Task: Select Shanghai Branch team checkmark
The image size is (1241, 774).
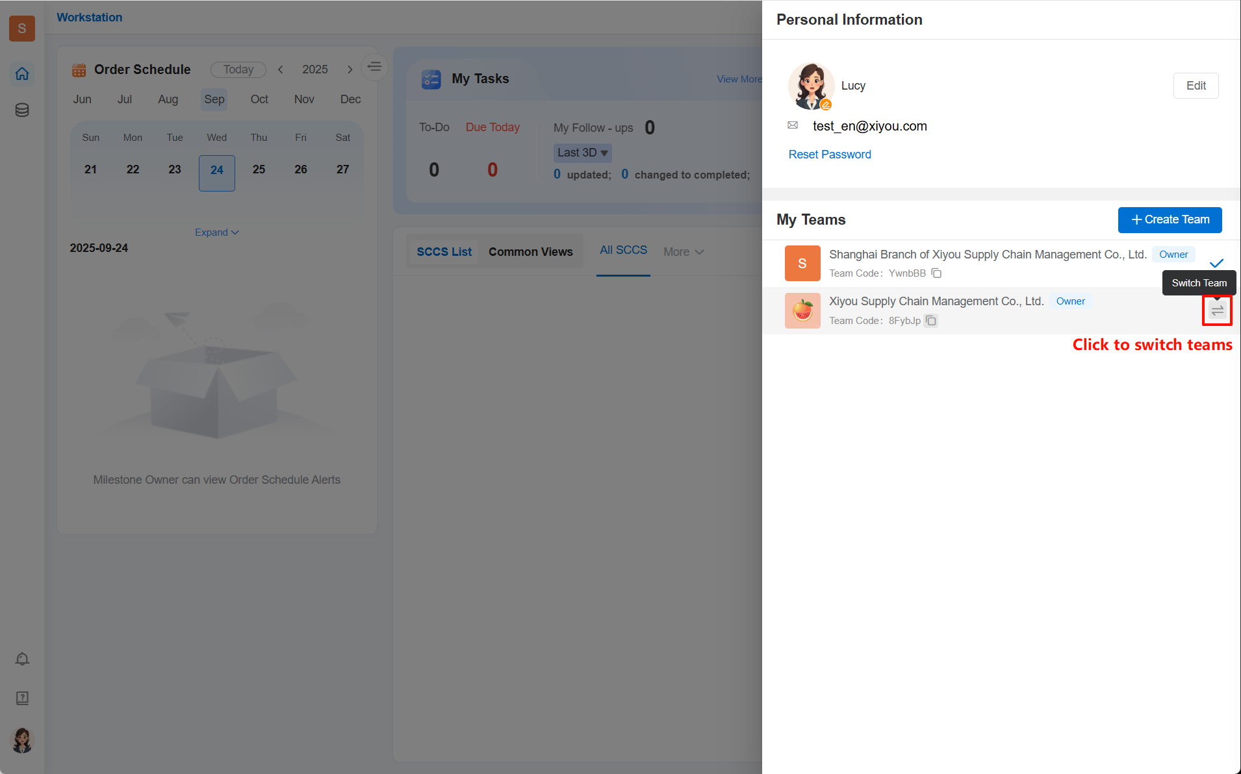Action: tap(1216, 263)
